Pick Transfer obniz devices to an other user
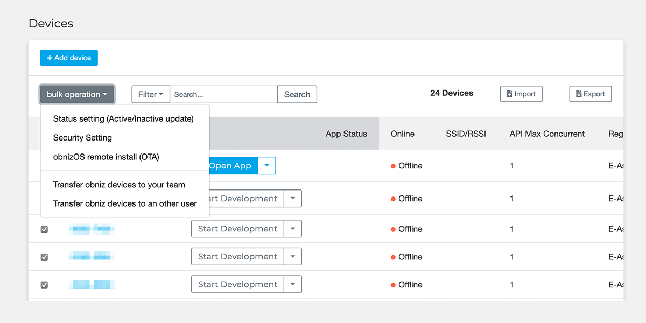646x323 pixels. pos(125,204)
